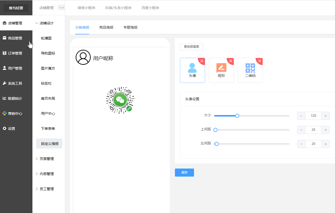The height and width of the screenshot is (213, 335).
Task: Decrease 左间距 value with minus button
Action: click(301, 144)
